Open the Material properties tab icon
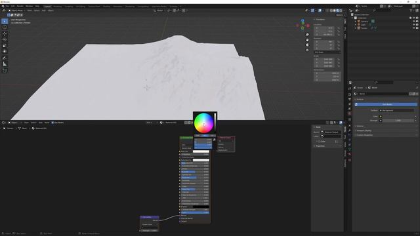This screenshot has width=420, height=236. coord(350,154)
